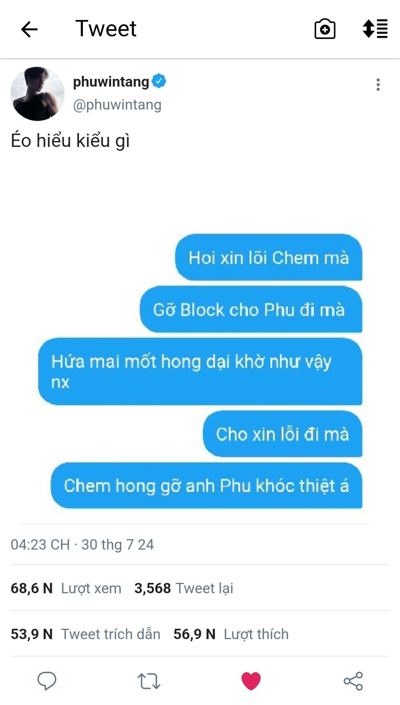Tap the sort list icon with arrows

click(375, 29)
